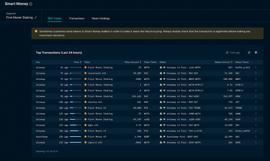Open the fgmi.eth taker address

(x=93, y=125)
